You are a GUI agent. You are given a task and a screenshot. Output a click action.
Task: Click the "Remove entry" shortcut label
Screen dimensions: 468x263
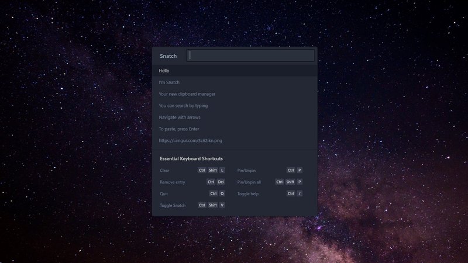(172, 182)
